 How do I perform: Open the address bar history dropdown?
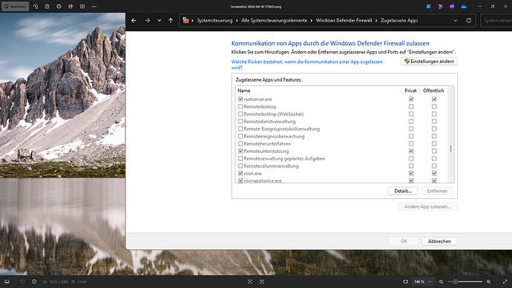456,21
